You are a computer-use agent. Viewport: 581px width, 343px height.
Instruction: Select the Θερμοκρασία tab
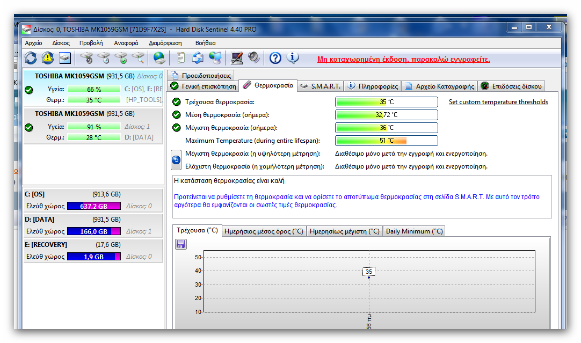(x=268, y=85)
